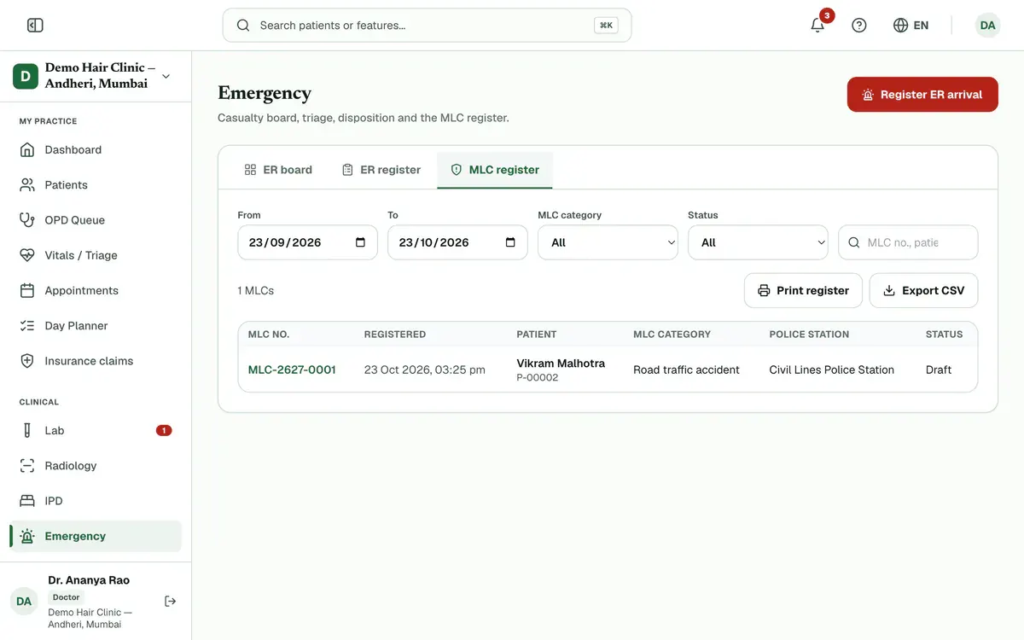Click the Lab test tube icon
Screen dimensions: 1024x640
point(27,430)
